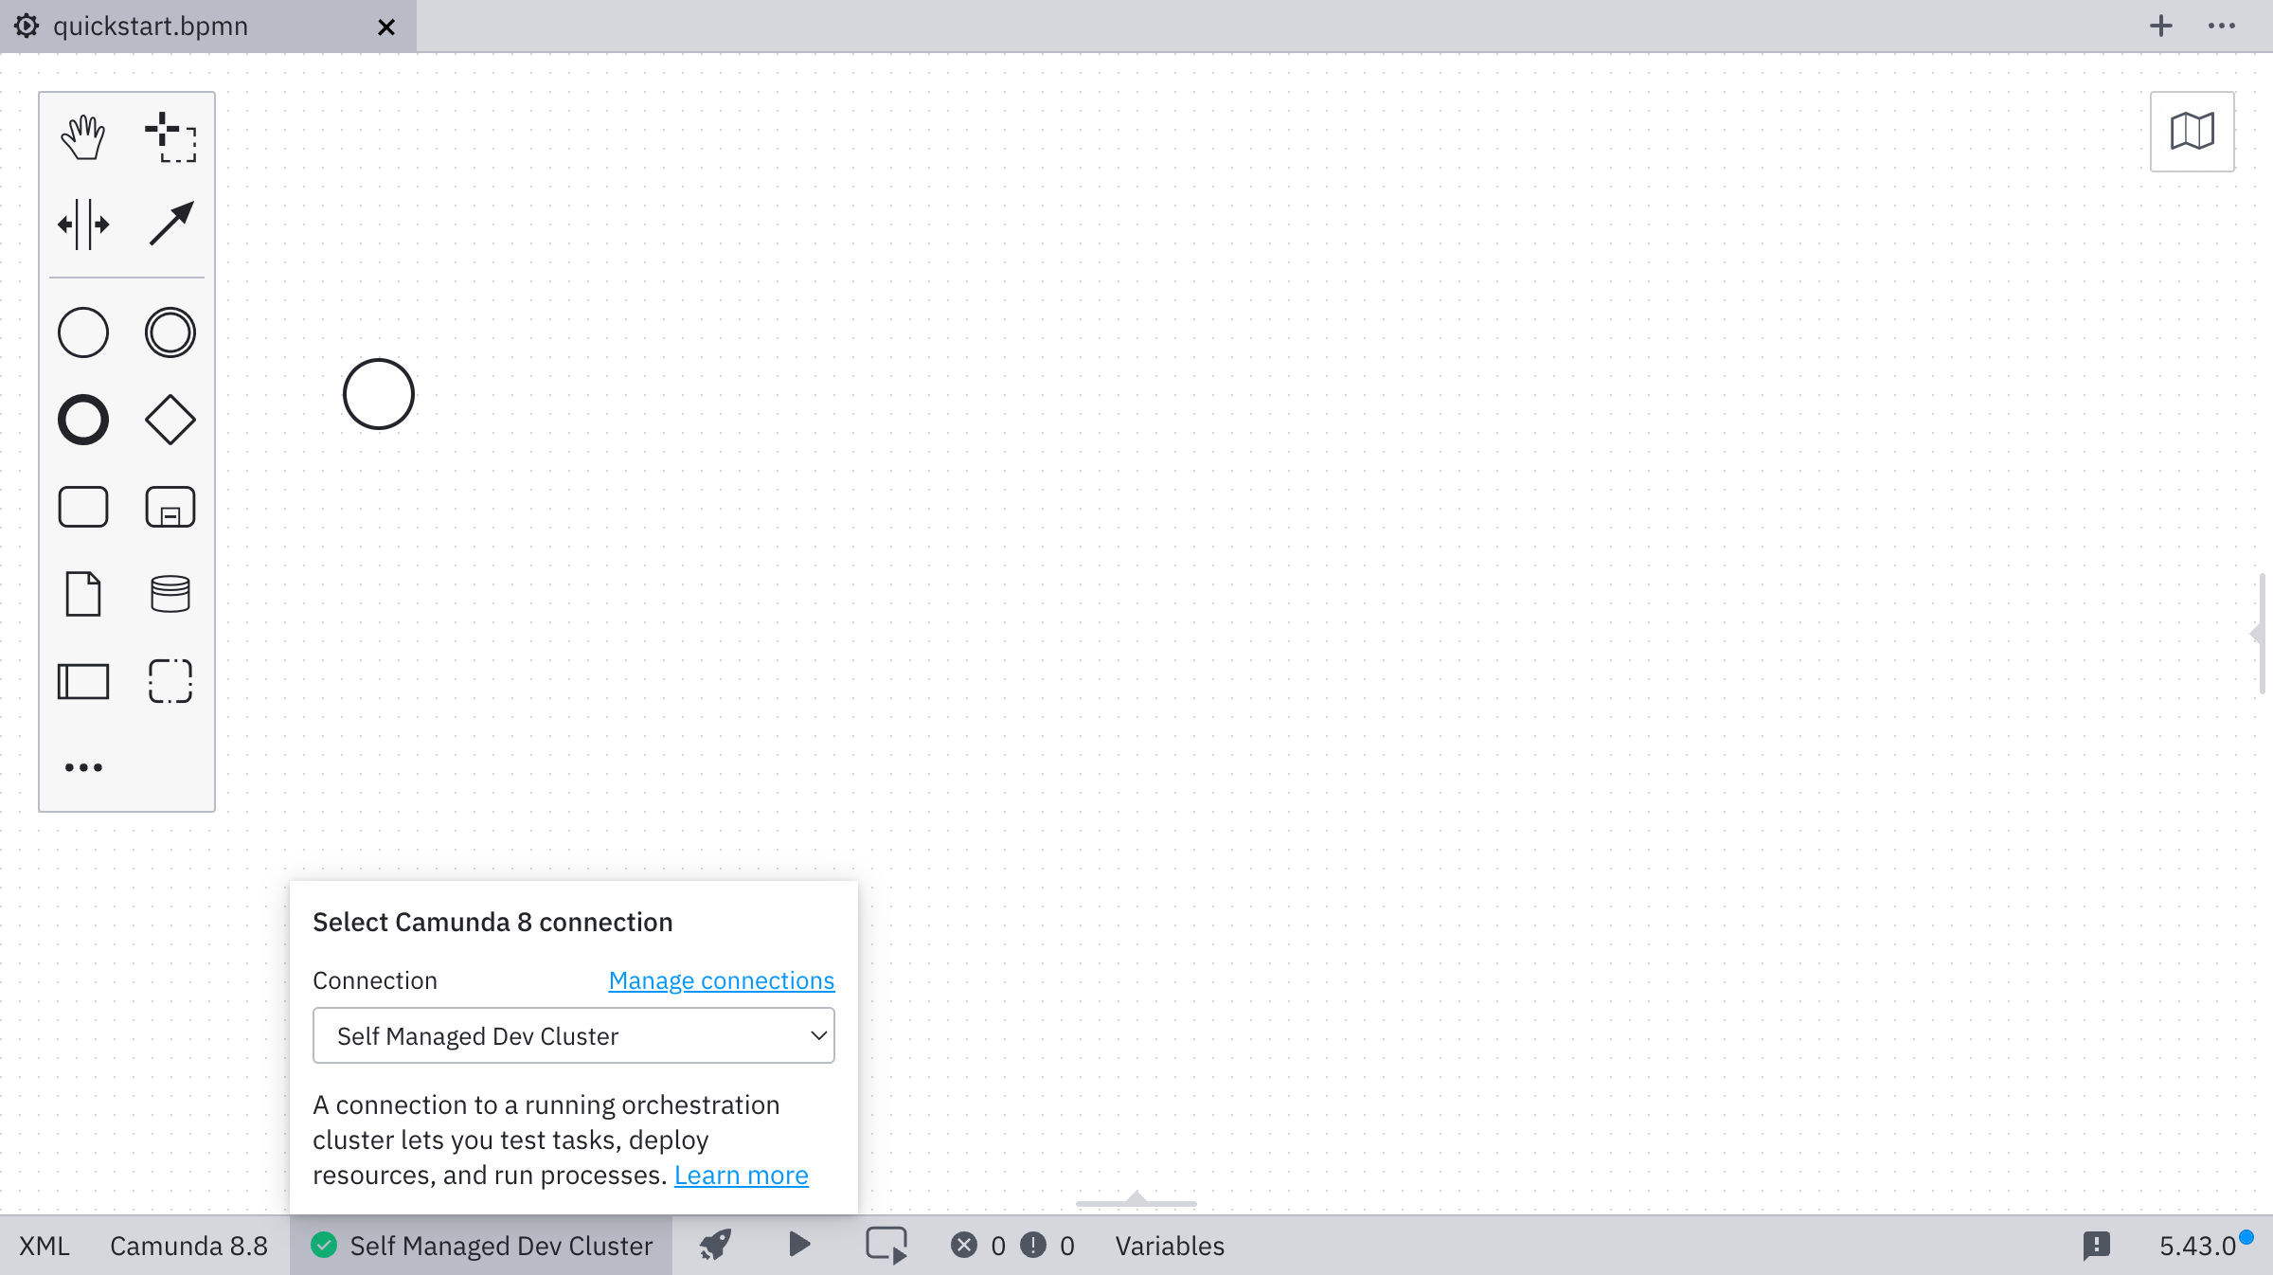Toggle Variables panel in status bar
The image size is (2273, 1275).
pos(1170,1246)
